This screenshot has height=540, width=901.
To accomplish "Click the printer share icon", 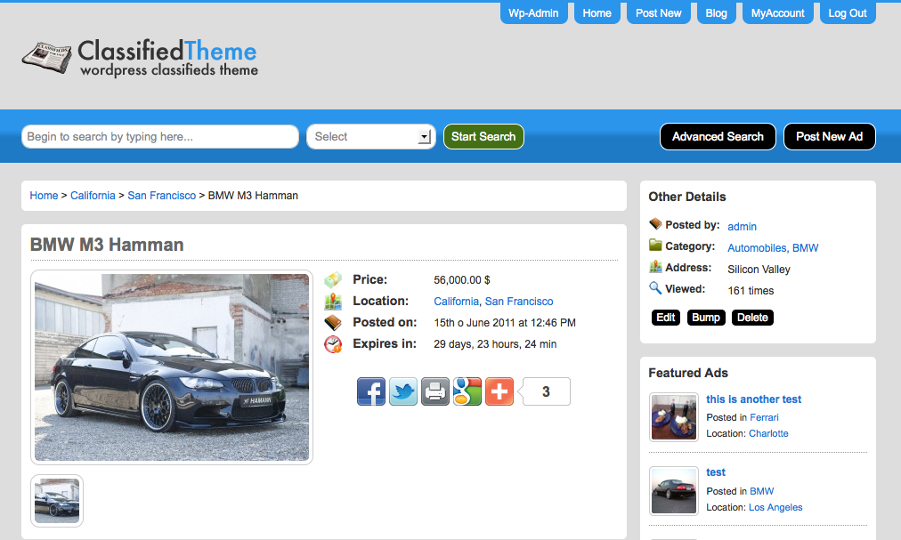I will point(435,391).
